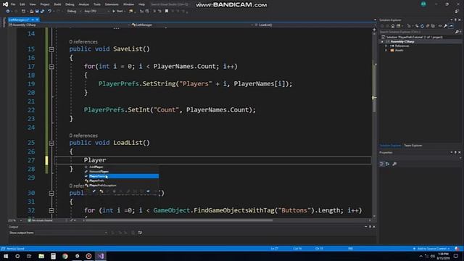Toggle word wrap in Output panel
The height and width of the screenshot is (261, 464).
click(x=140, y=233)
